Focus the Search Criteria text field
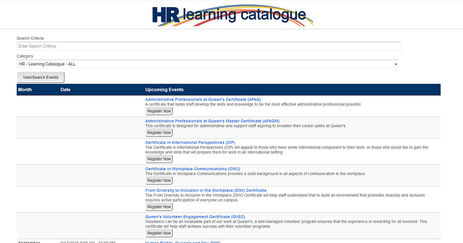Viewport: 463px width, 243px height. coord(209,46)
